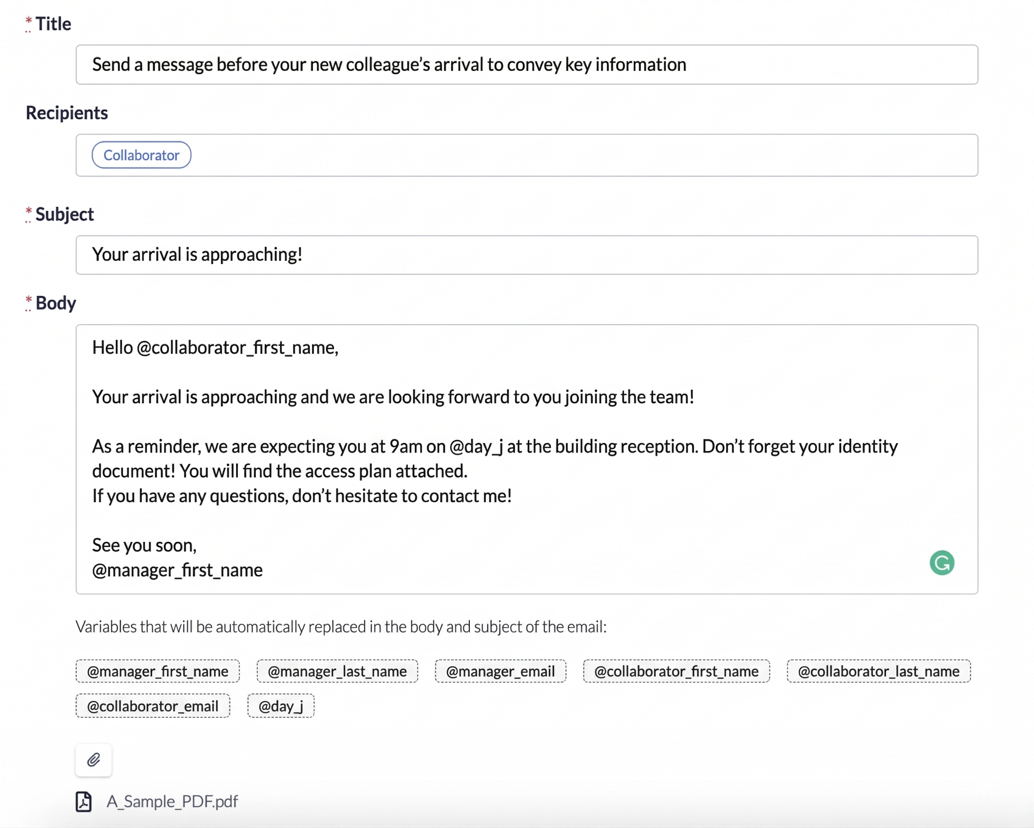Click the 'Variables that will be automatically replaced' text
This screenshot has width=1034, height=828.
coord(341,627)
